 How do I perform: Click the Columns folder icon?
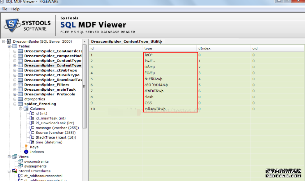pyautogui.click(x=26, y=109)
